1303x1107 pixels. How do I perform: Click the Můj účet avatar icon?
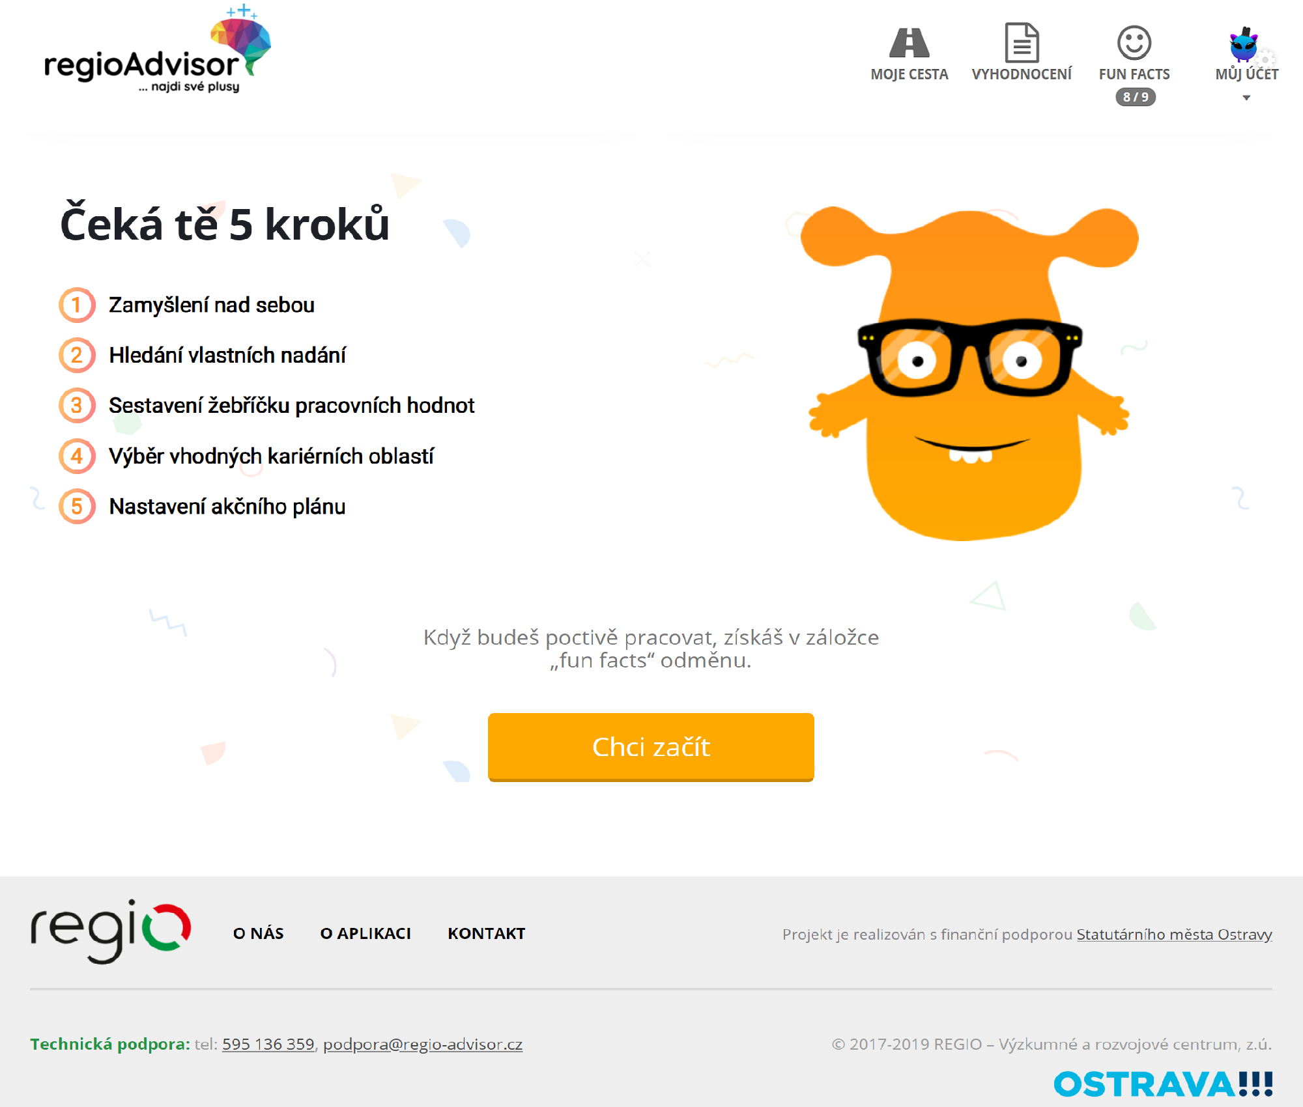click(x=1244, y=44)
